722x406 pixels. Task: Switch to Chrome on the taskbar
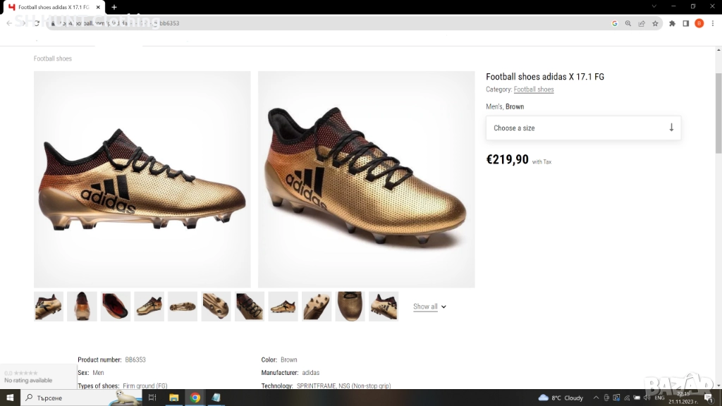[x=195, y=398]
